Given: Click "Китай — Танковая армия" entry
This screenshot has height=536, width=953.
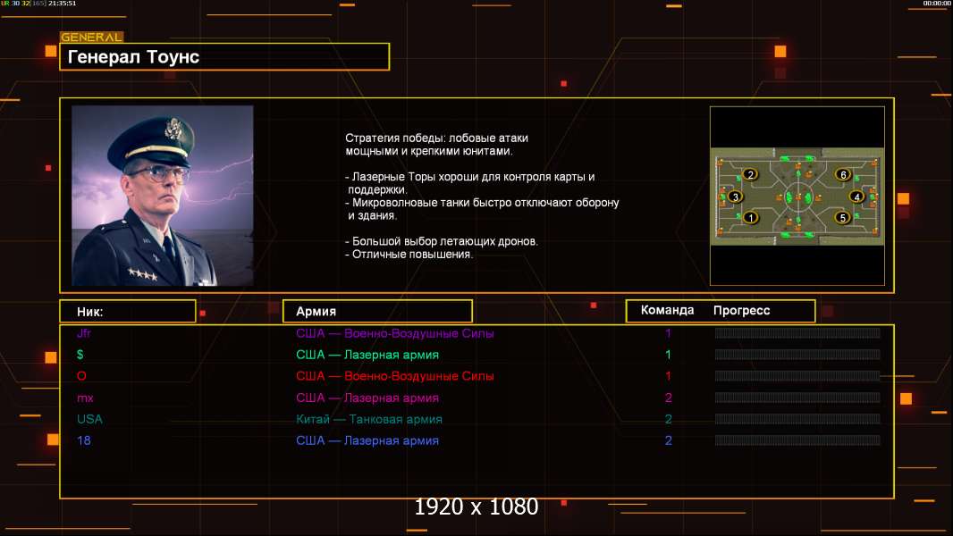Looking at the screenshot, I should coord(369,419).
